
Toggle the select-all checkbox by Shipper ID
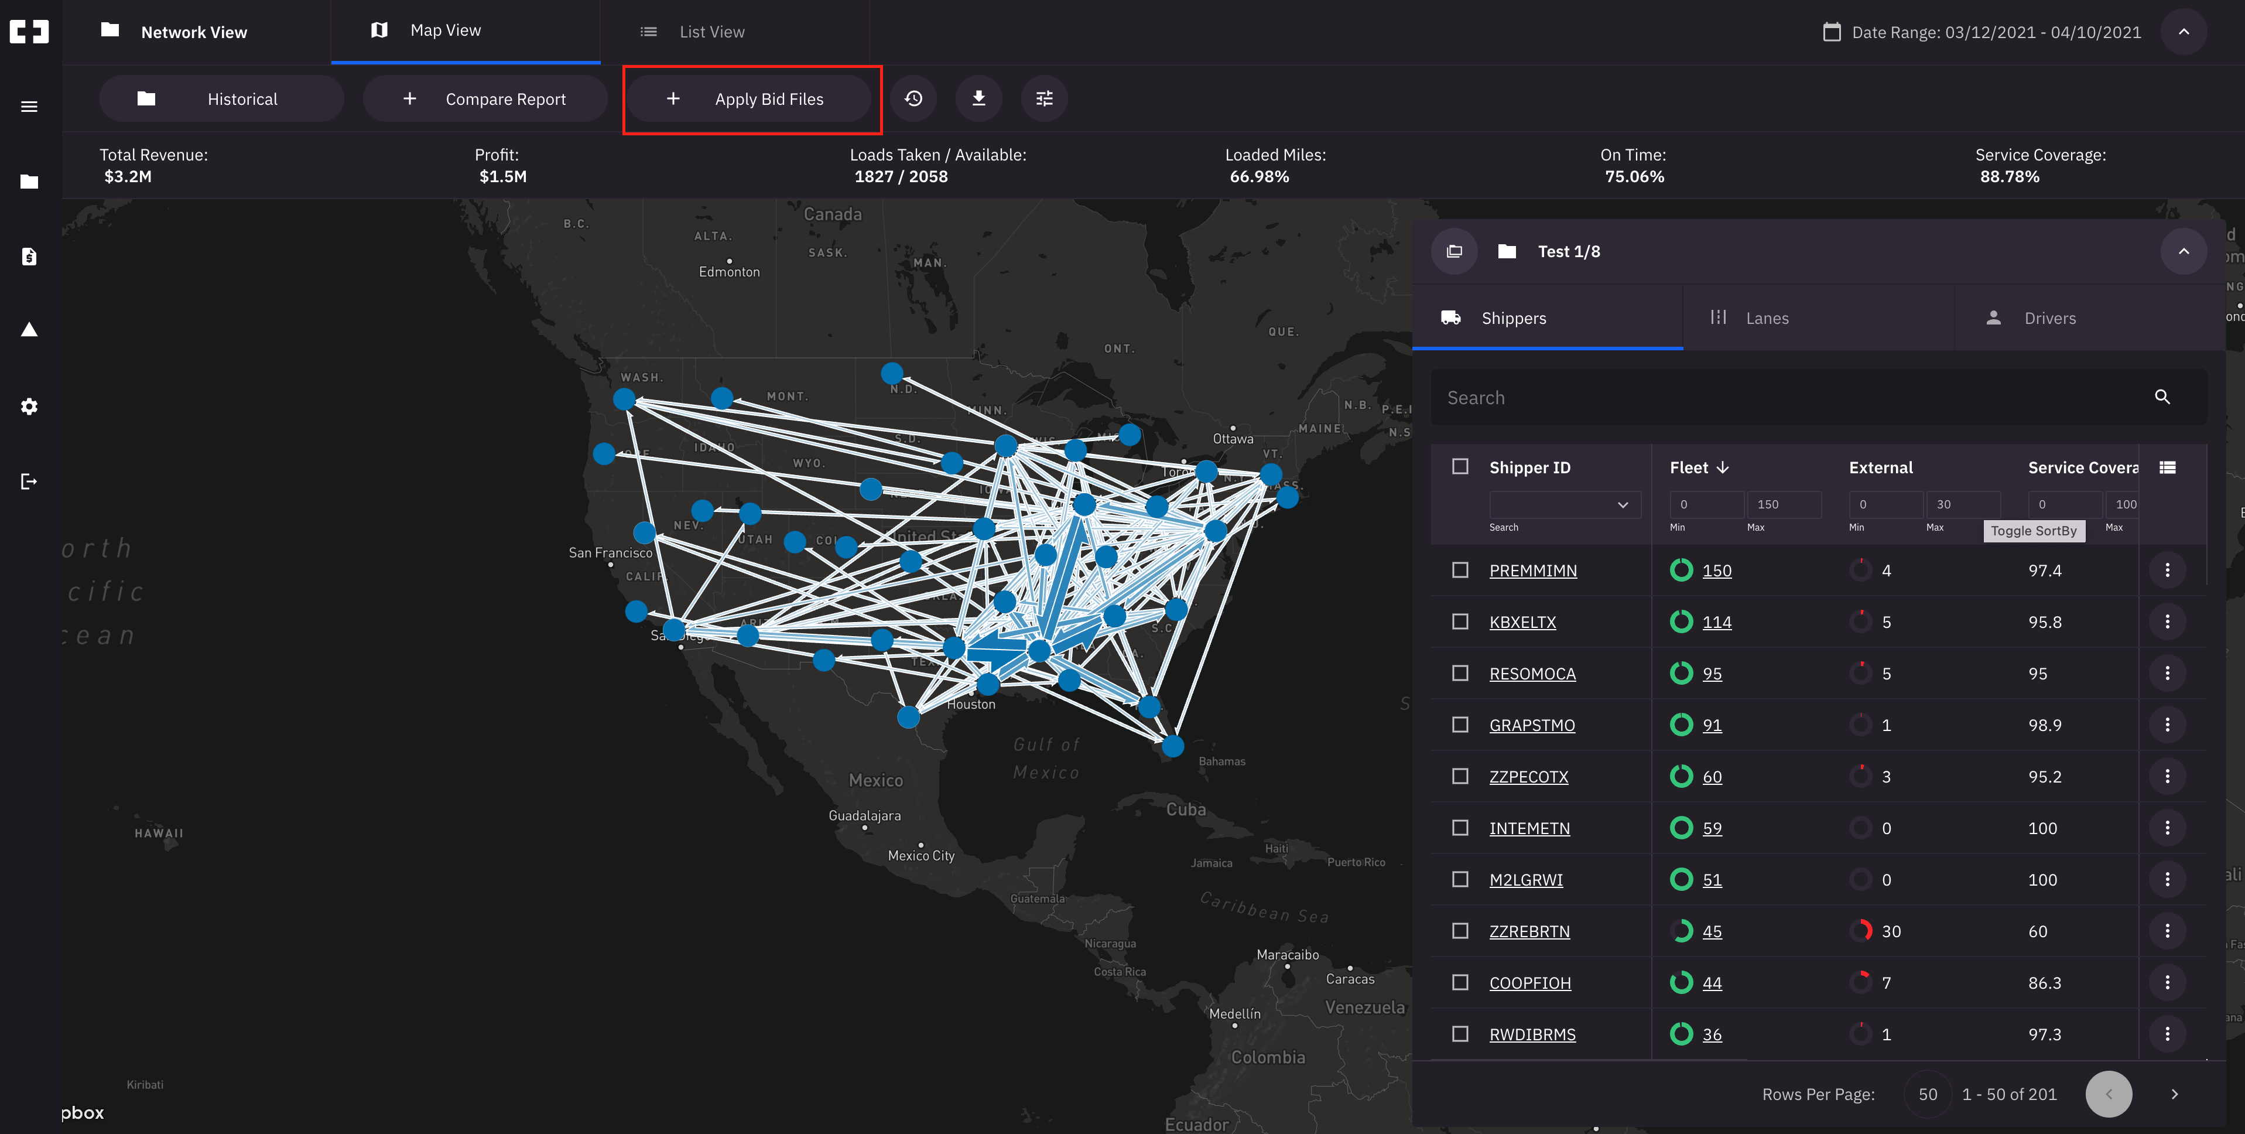point(1460,466)
